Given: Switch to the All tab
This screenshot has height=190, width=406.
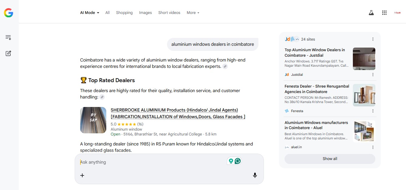Looking at the screenshot, I should [x=107, y=13].
